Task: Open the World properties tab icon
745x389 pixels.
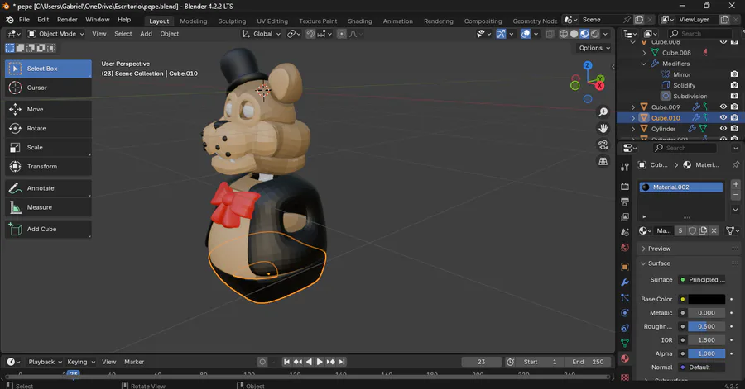Action: 625,248
